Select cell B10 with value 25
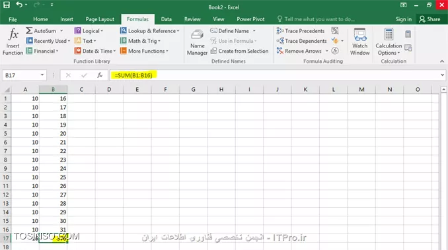The height and width of the screenshot is (250, 448). pyautogui.click(x=53, y=177)
